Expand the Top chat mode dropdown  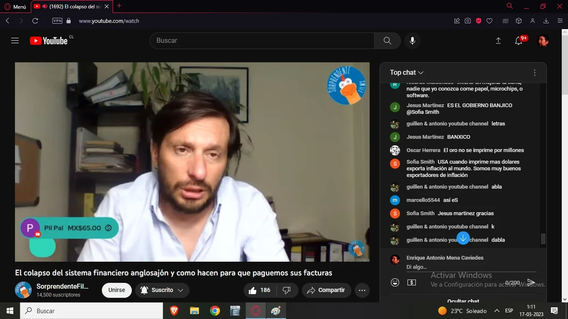(407, 73)
